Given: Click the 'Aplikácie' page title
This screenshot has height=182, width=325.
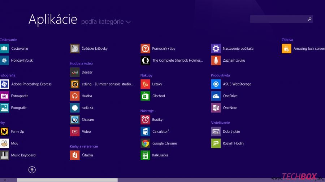Looking at the screenshot, I should pos(53,20).
